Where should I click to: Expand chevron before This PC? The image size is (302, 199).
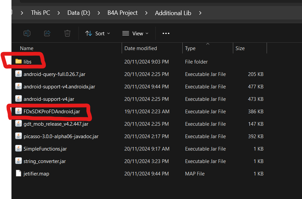(22, 13)
